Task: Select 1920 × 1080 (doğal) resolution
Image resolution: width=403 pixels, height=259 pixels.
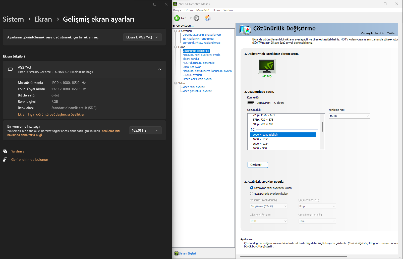Action: pyautogui.click(x=283, y=135)
